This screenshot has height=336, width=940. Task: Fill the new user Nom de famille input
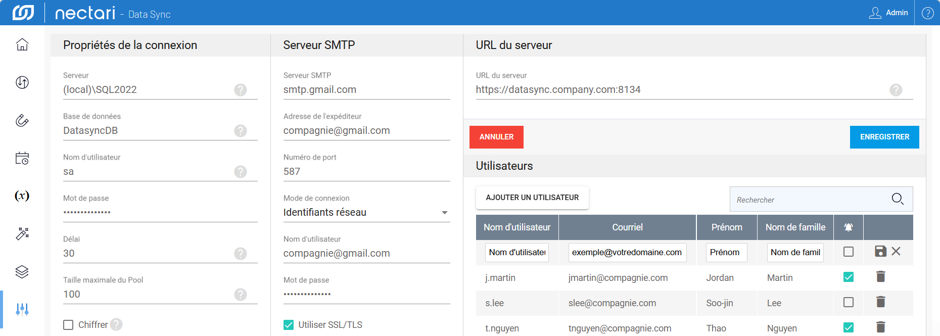coord(795,252)
